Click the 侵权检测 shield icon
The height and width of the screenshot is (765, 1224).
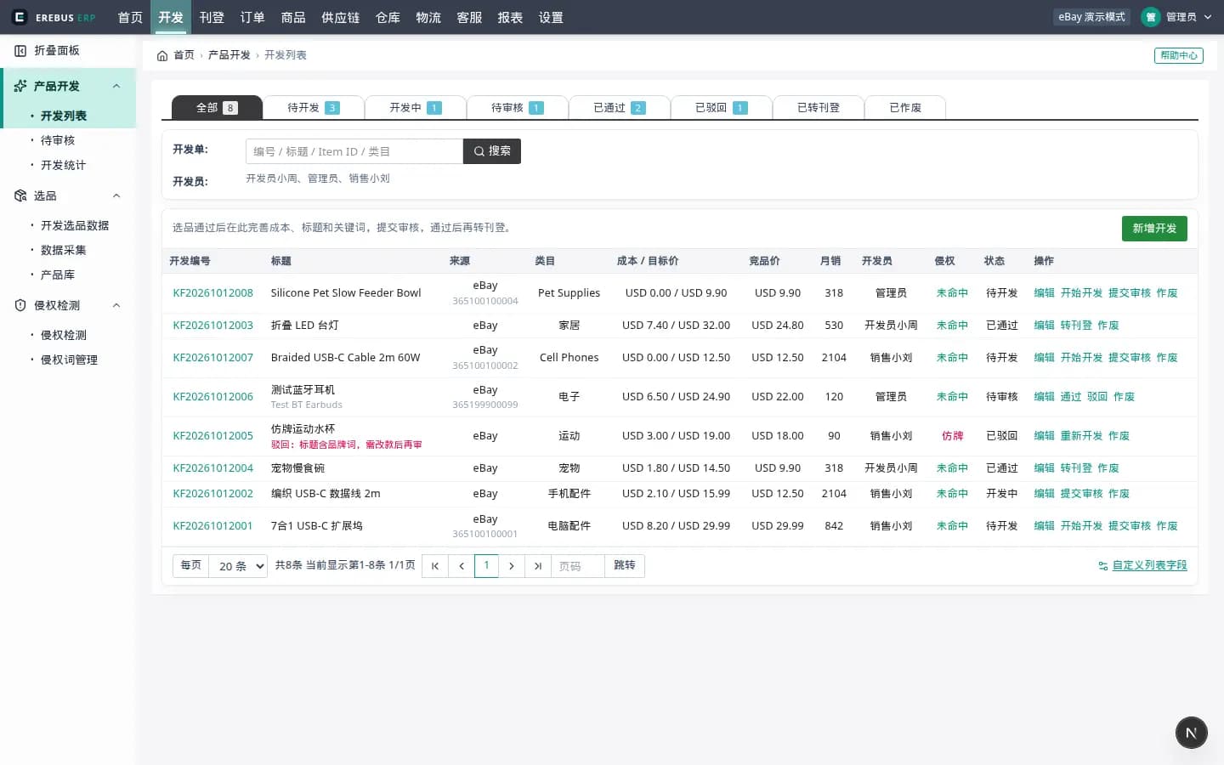(20, 305)
